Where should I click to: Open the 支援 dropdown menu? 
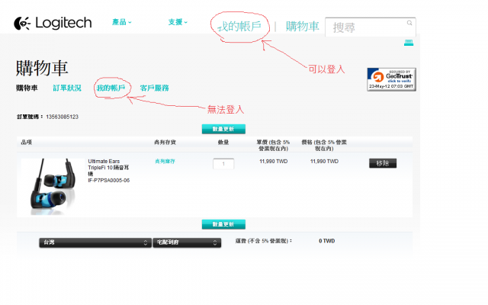[178, 22]
